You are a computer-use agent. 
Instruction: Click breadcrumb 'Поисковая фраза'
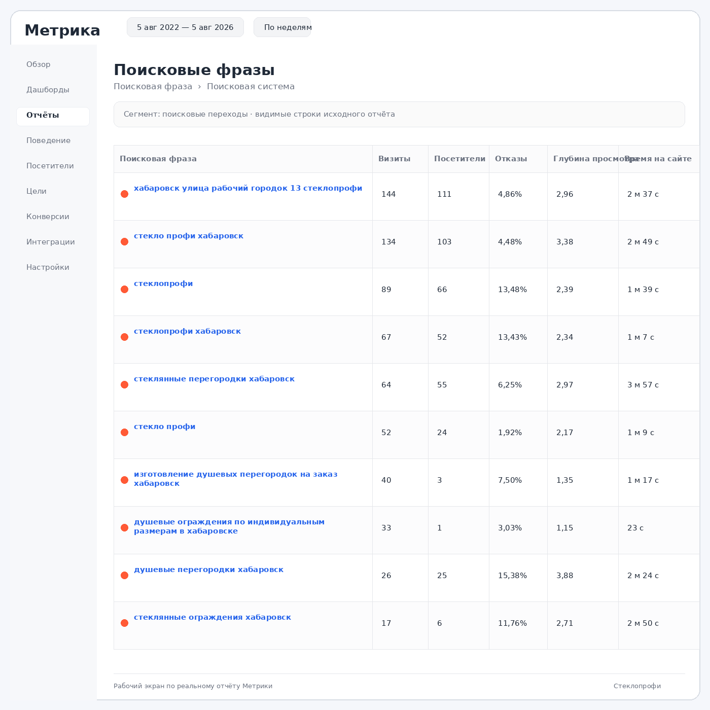tap(153, 87)
